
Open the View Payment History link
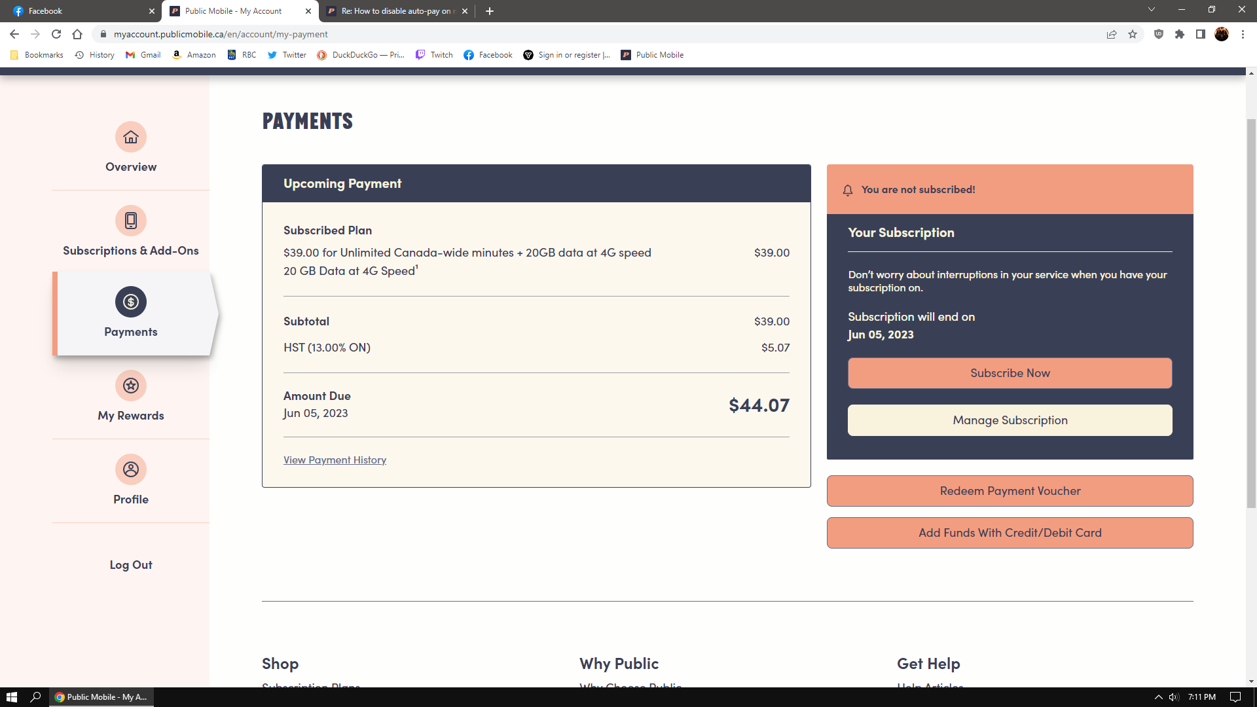coord(335,460)
